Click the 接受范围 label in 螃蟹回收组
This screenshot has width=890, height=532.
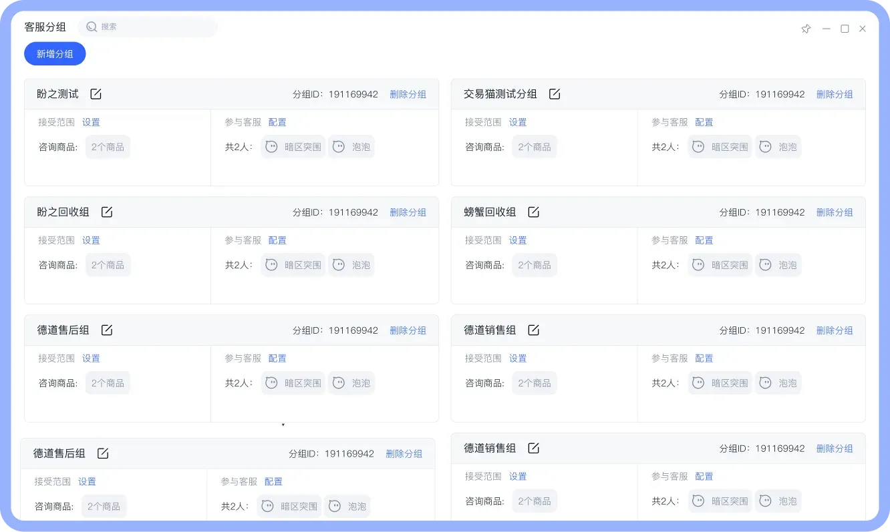click(x=483, y=240)
